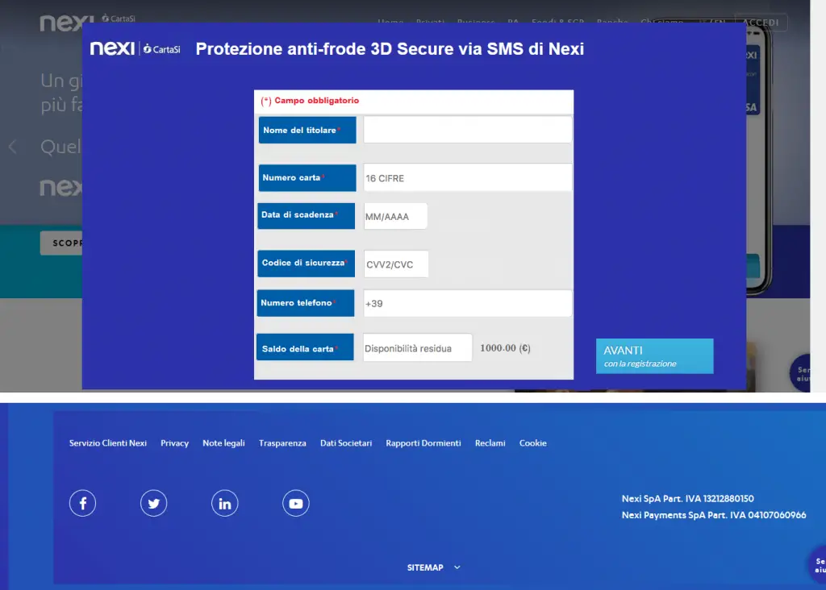Open the Privacy footer link
The image size is (826, 590).
point(174,442)
